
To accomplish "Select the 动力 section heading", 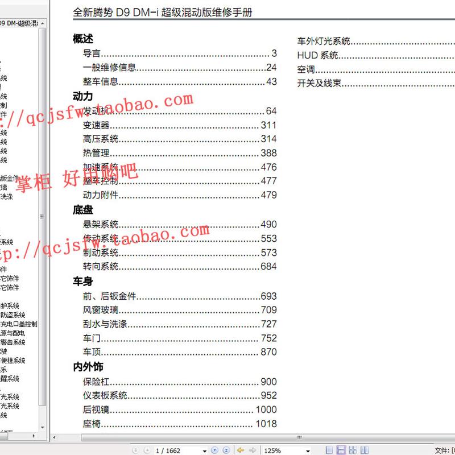I will point(83,96).
